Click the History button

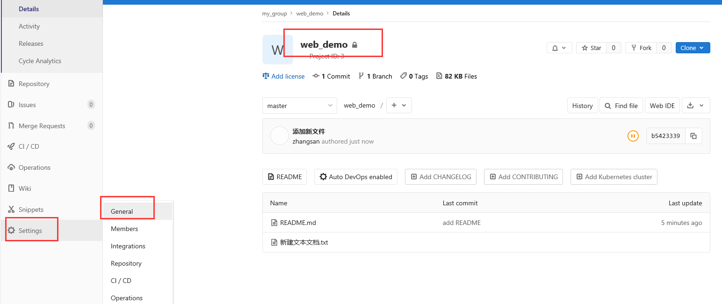click(x=582, y=106)
